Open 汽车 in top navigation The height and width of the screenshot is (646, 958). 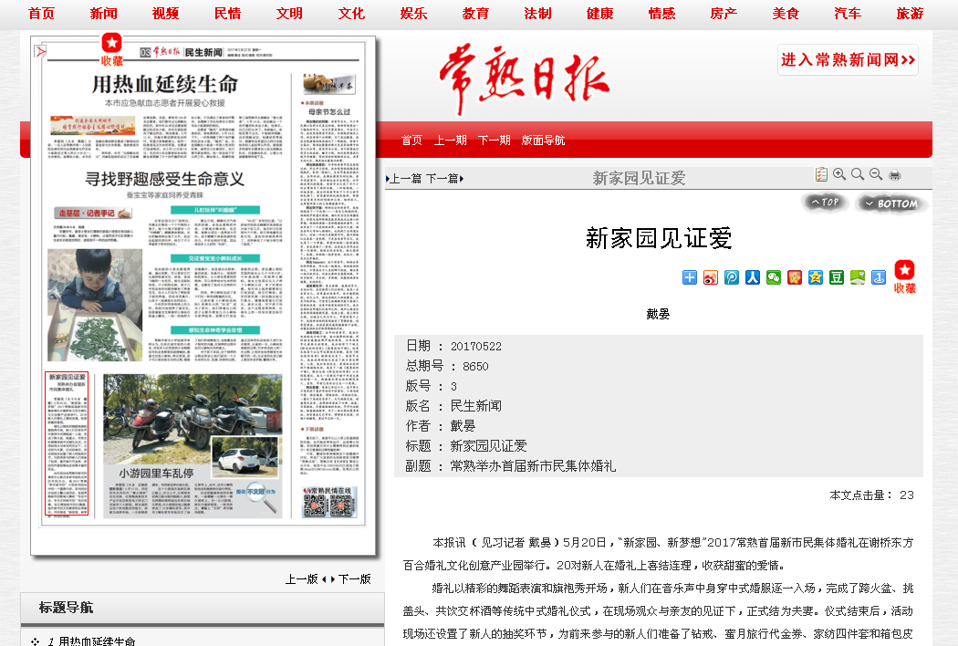tap(848, 14)
